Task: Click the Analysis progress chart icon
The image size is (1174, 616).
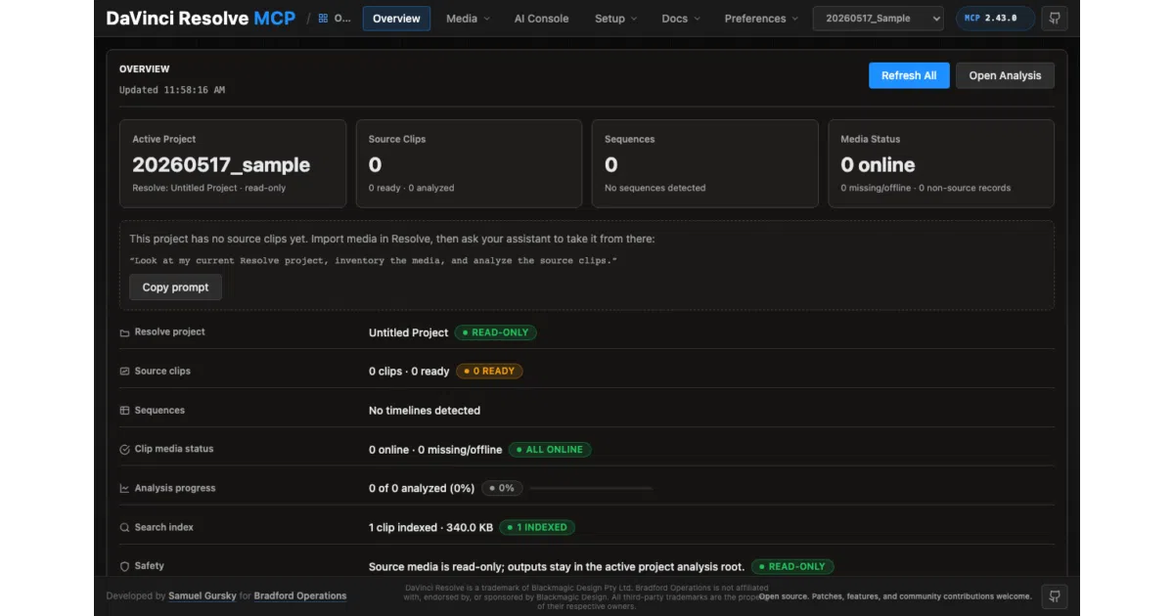Action: [124, 489]
